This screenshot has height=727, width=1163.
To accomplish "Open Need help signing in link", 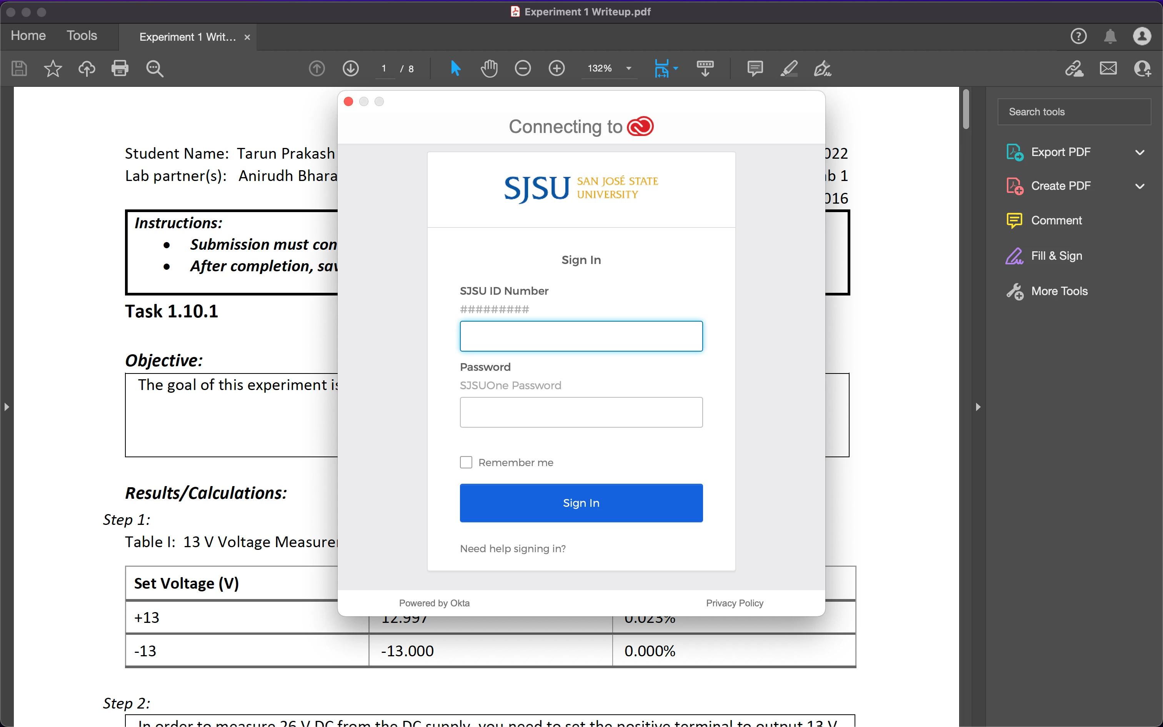I will (x=512, y=549).
